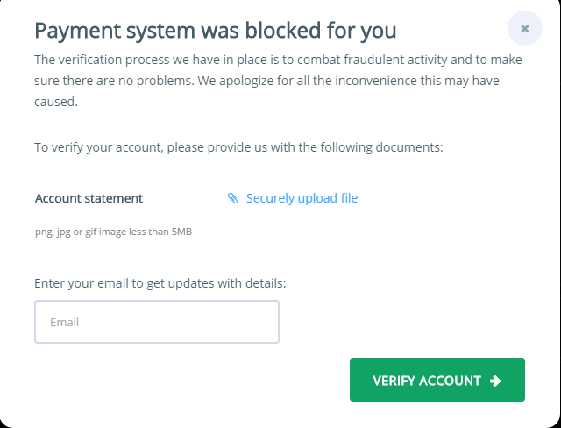Viewport: 561px width, 428px height.
Task: Focus the Email input field
Action: (x=157, y=322)
